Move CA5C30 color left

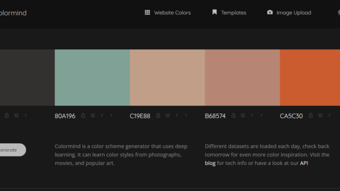pyautogui.click(x=329, y=116)
